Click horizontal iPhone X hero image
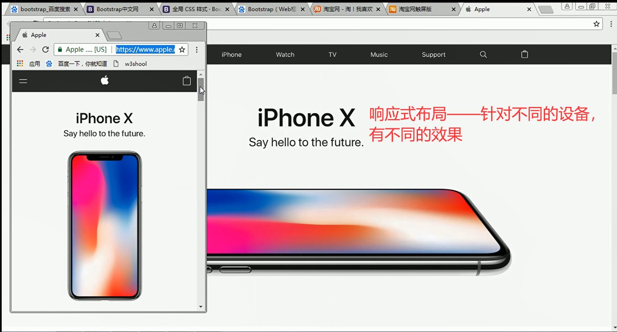 [358, 231]
